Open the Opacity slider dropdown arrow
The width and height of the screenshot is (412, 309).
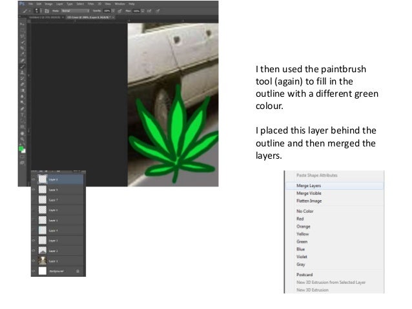pyautogui.click(x=113, y=11)
